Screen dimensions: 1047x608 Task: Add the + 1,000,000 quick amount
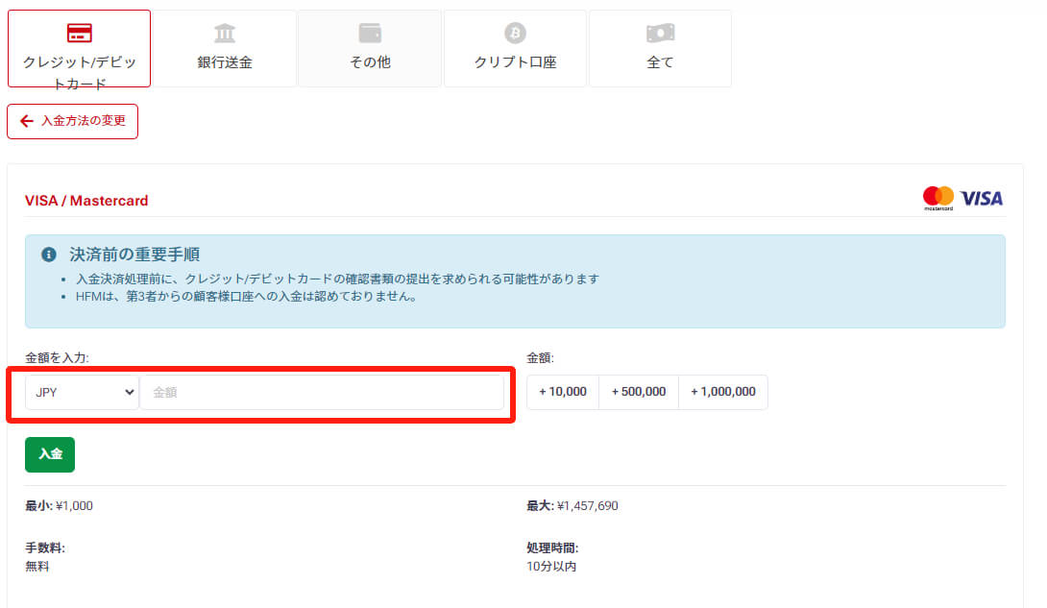723,392
